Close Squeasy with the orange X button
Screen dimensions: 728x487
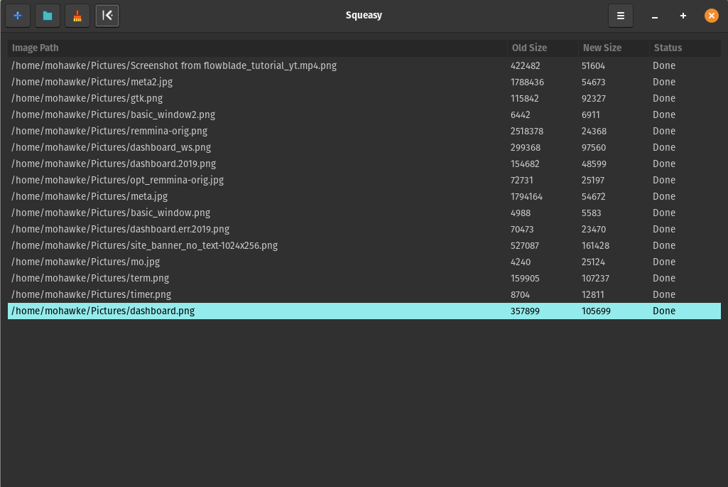coord(711,16)
